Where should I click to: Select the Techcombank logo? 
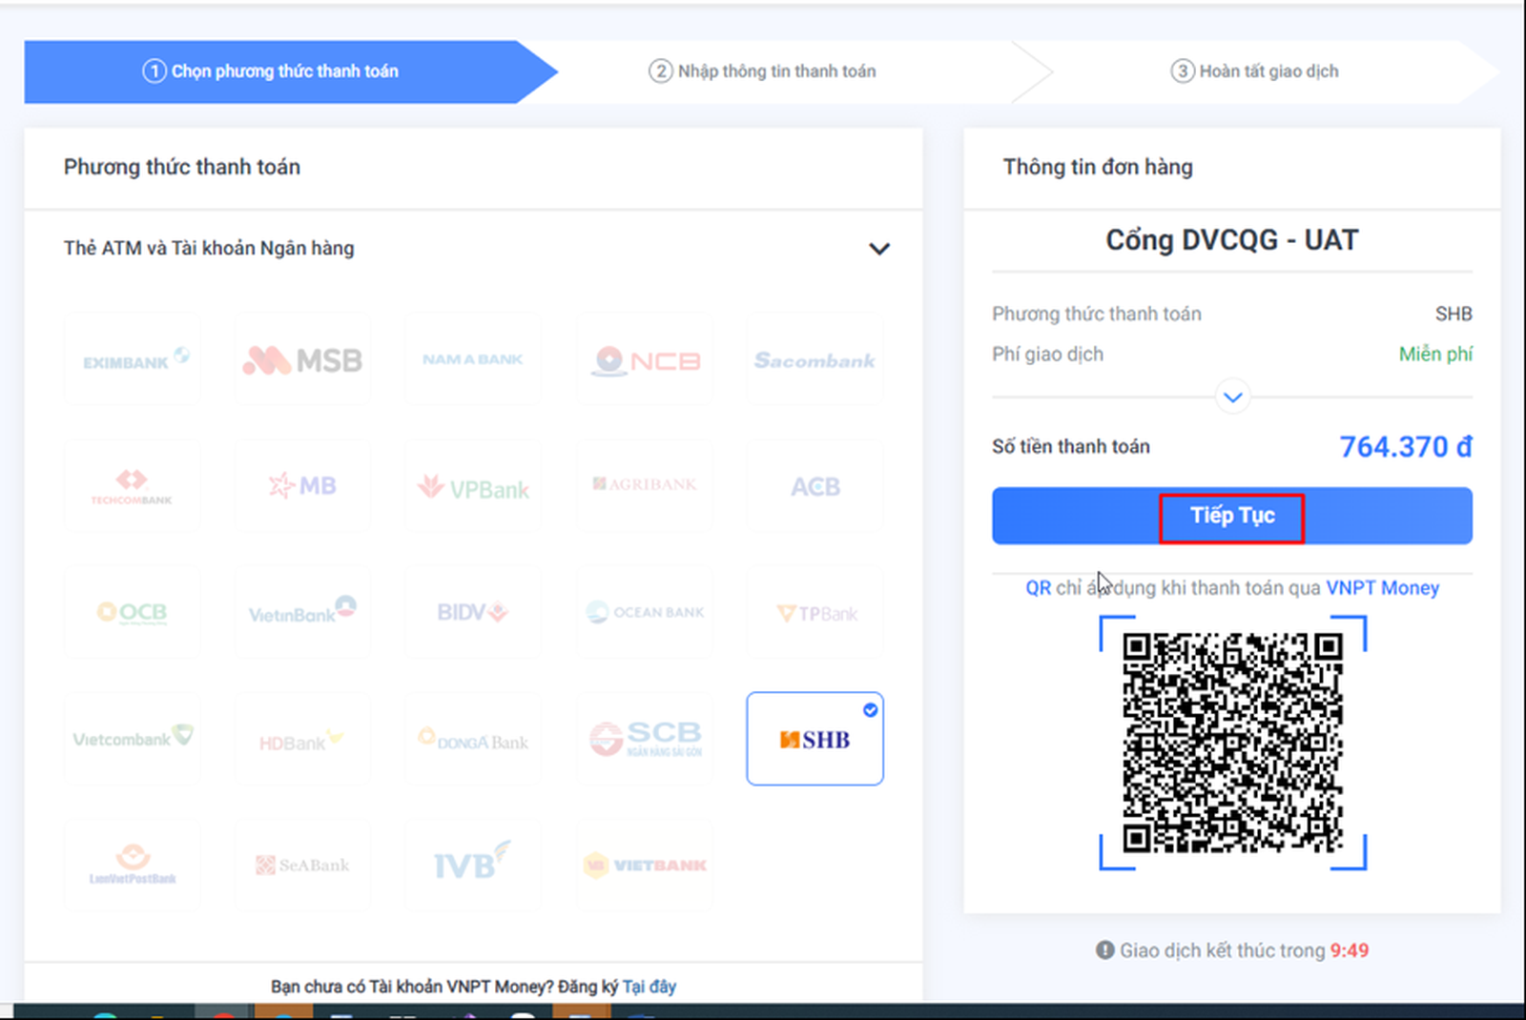133,486
